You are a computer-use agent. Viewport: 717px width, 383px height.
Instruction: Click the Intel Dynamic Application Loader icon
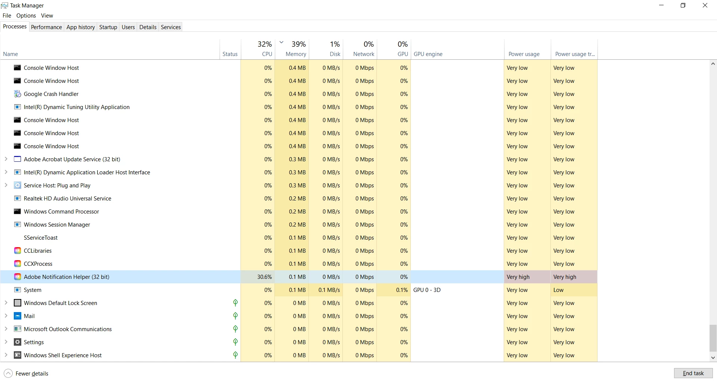click(17, 172)
